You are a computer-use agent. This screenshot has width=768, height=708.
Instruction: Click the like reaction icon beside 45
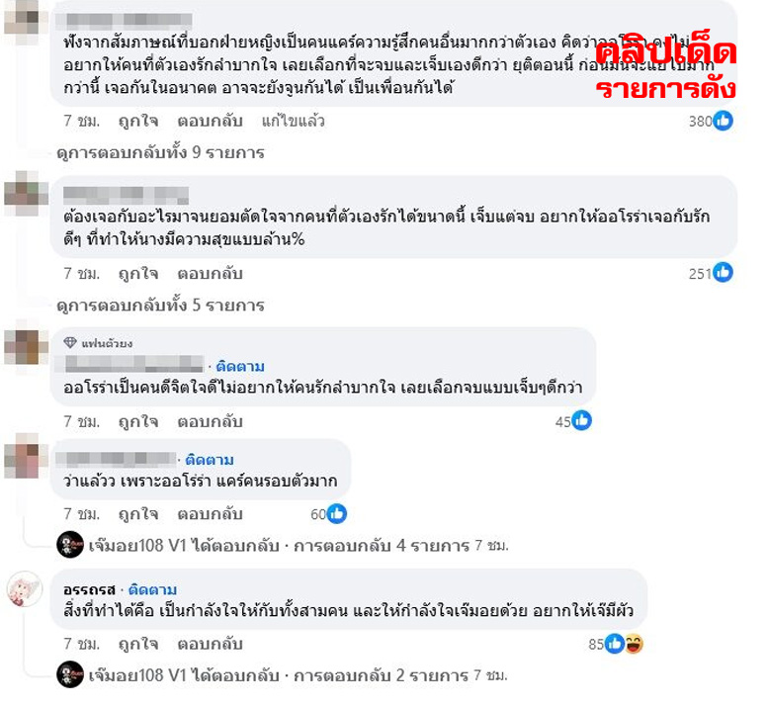click(582, 420)
